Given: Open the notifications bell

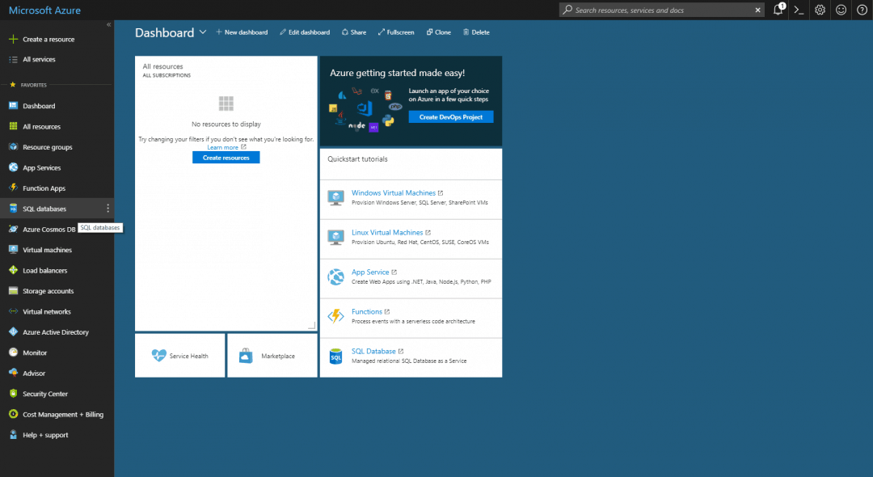Looking at the screenshot, I should click(x=778, y=10).
